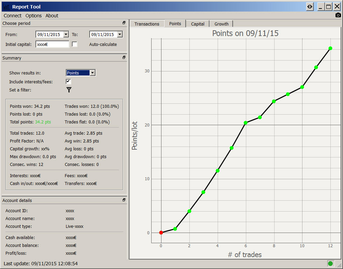The width and height of the screenshot is (343, 269).
Task: Switch to the Capital tab
Action: pos(198,24)
